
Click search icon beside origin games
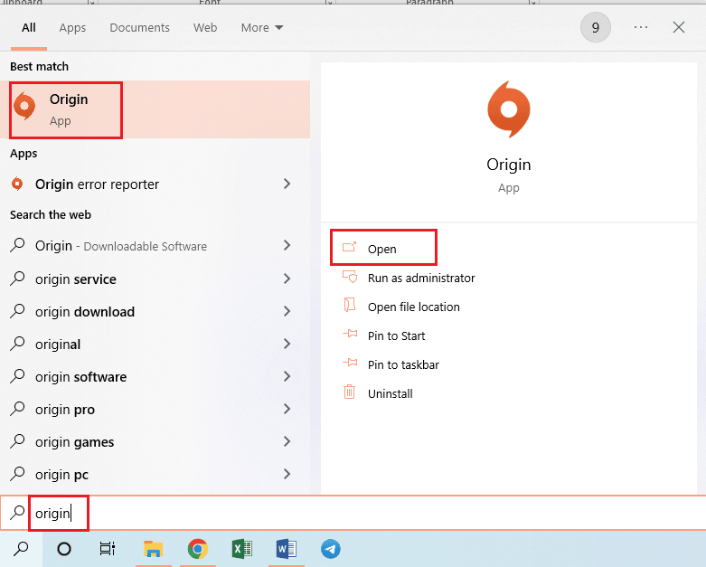click(17, 441)
